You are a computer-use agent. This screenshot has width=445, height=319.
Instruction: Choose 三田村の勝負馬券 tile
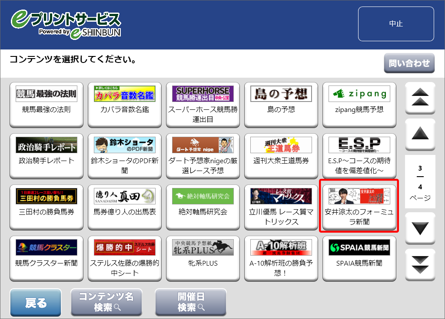coord(46,207)
